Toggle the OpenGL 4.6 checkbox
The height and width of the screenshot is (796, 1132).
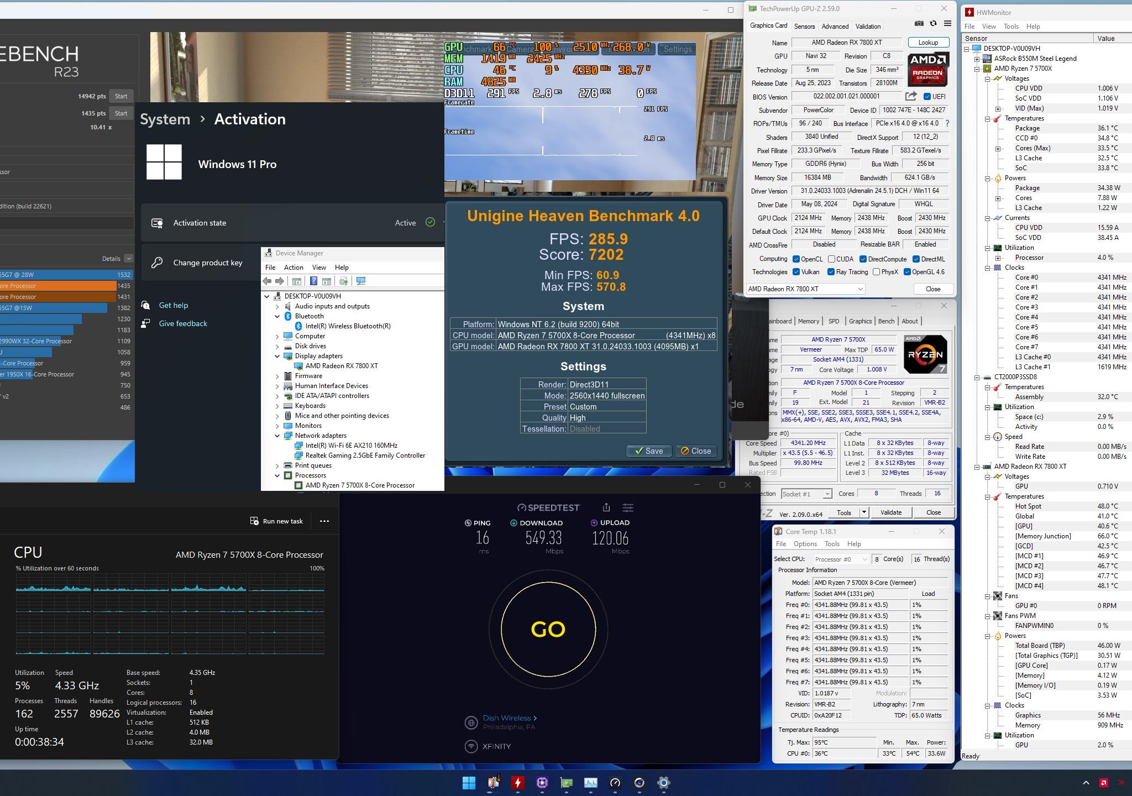[x=907, y=272]
